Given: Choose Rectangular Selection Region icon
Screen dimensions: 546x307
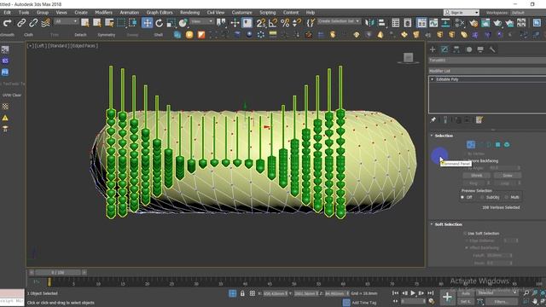Looking at the screenshot, I should 121,23.
